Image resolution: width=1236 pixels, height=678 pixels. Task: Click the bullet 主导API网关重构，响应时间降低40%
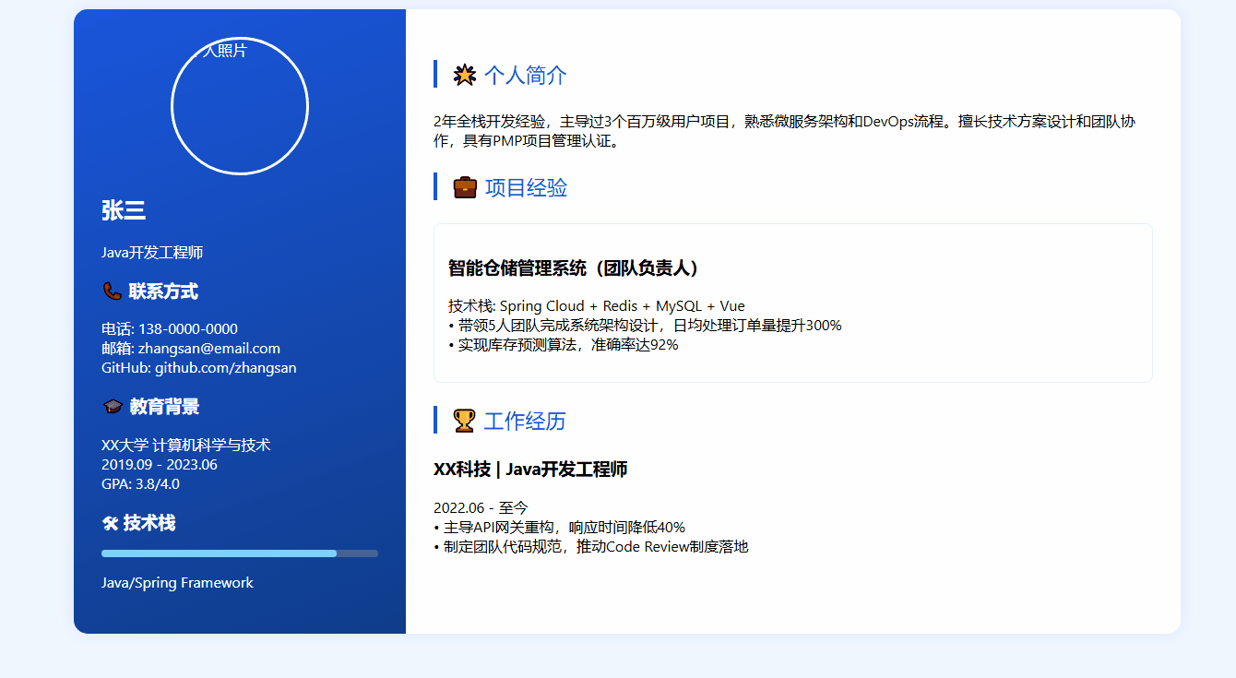(x=559, y=528)
